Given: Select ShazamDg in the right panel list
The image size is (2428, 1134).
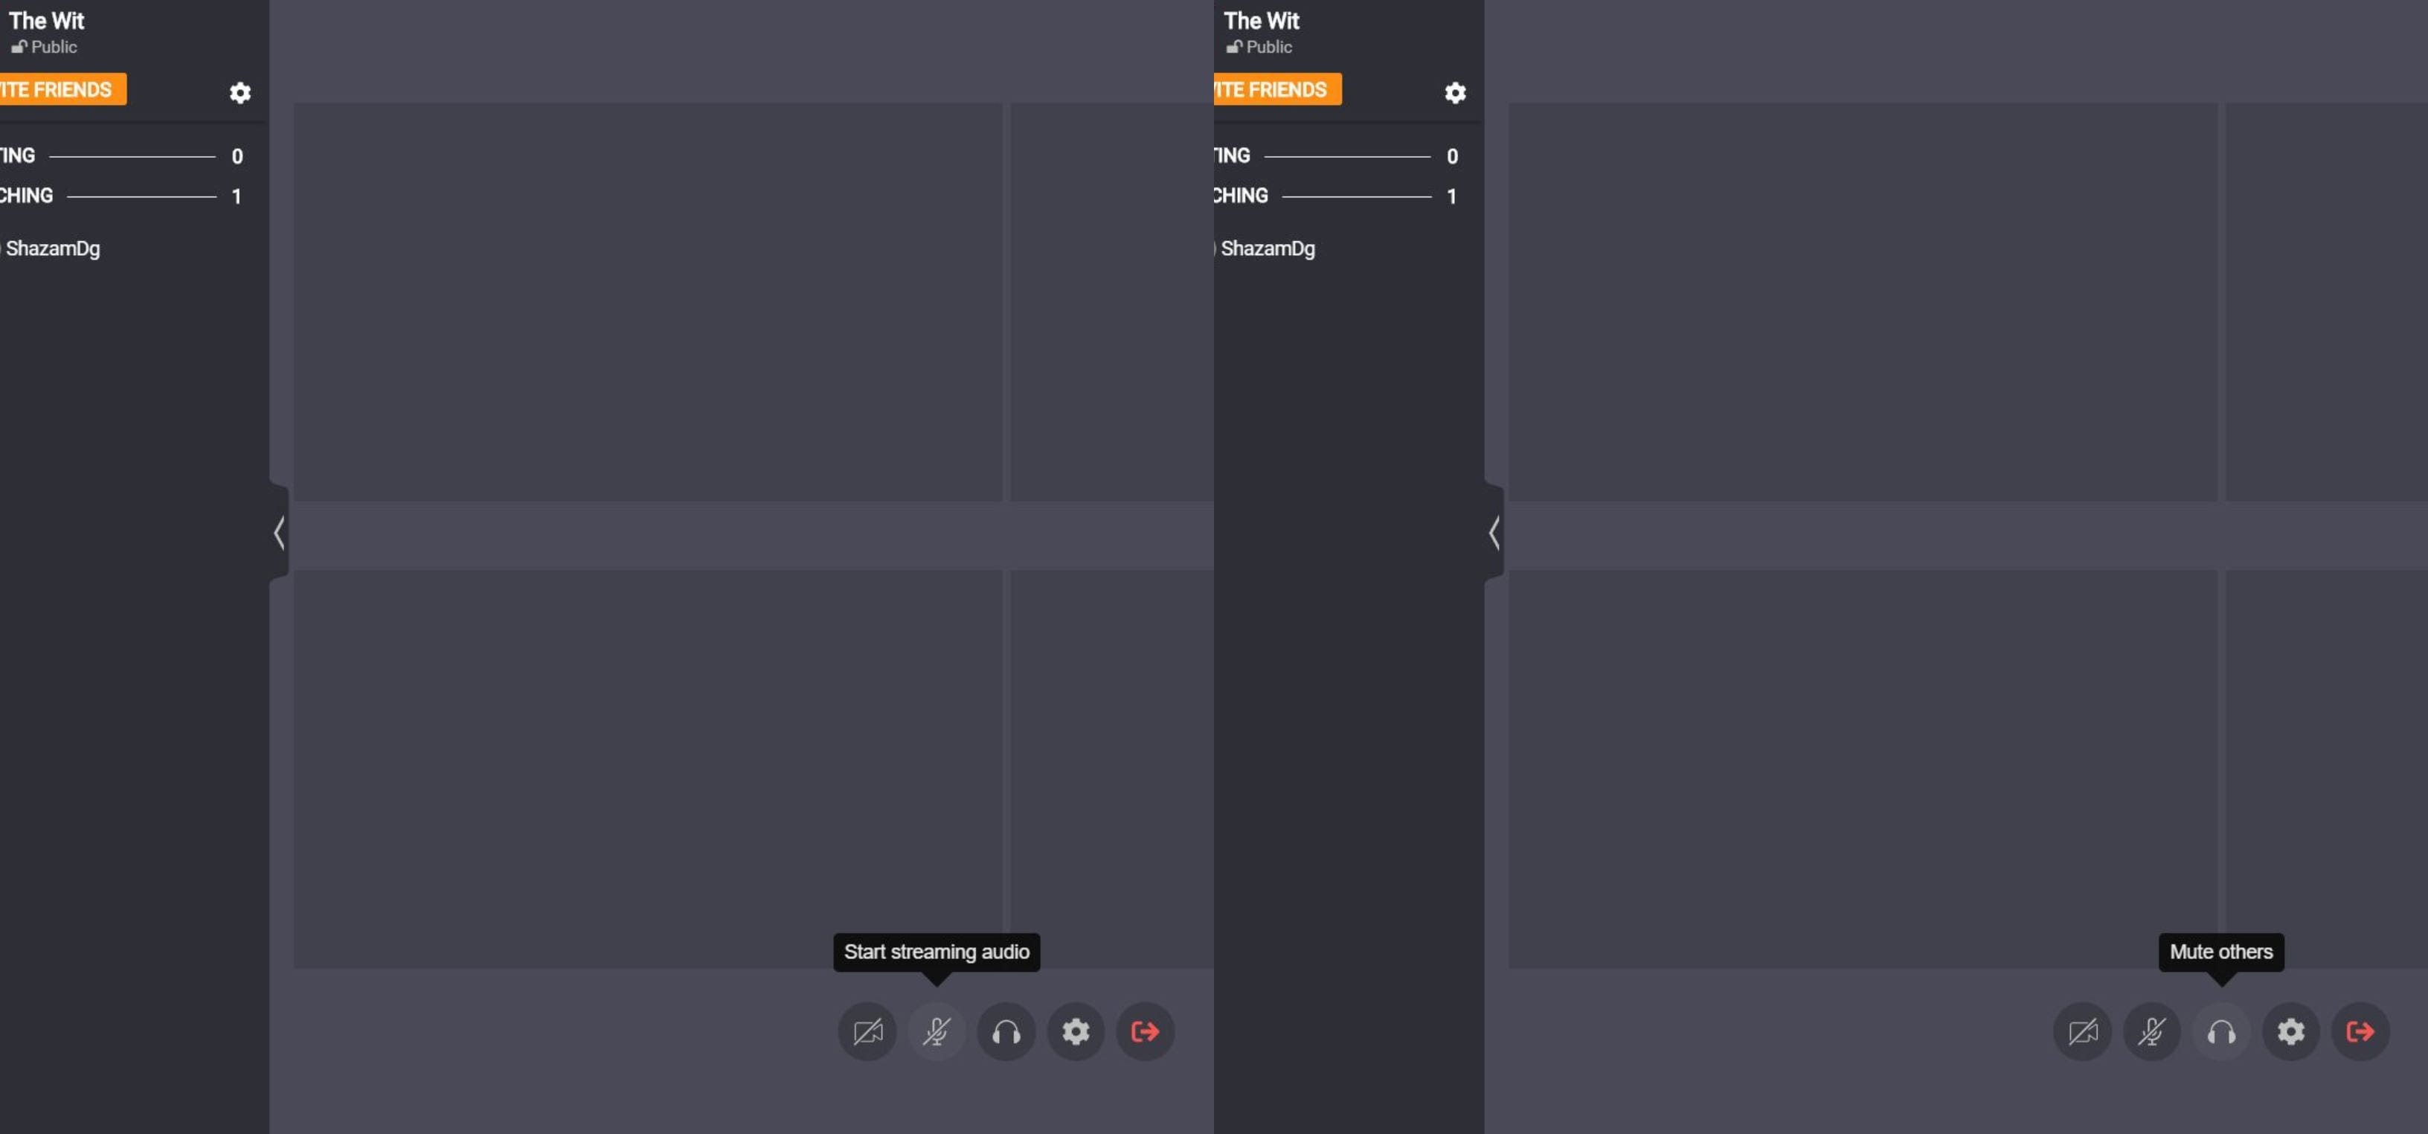Looking at the screenshot, I should (1268, 249).
